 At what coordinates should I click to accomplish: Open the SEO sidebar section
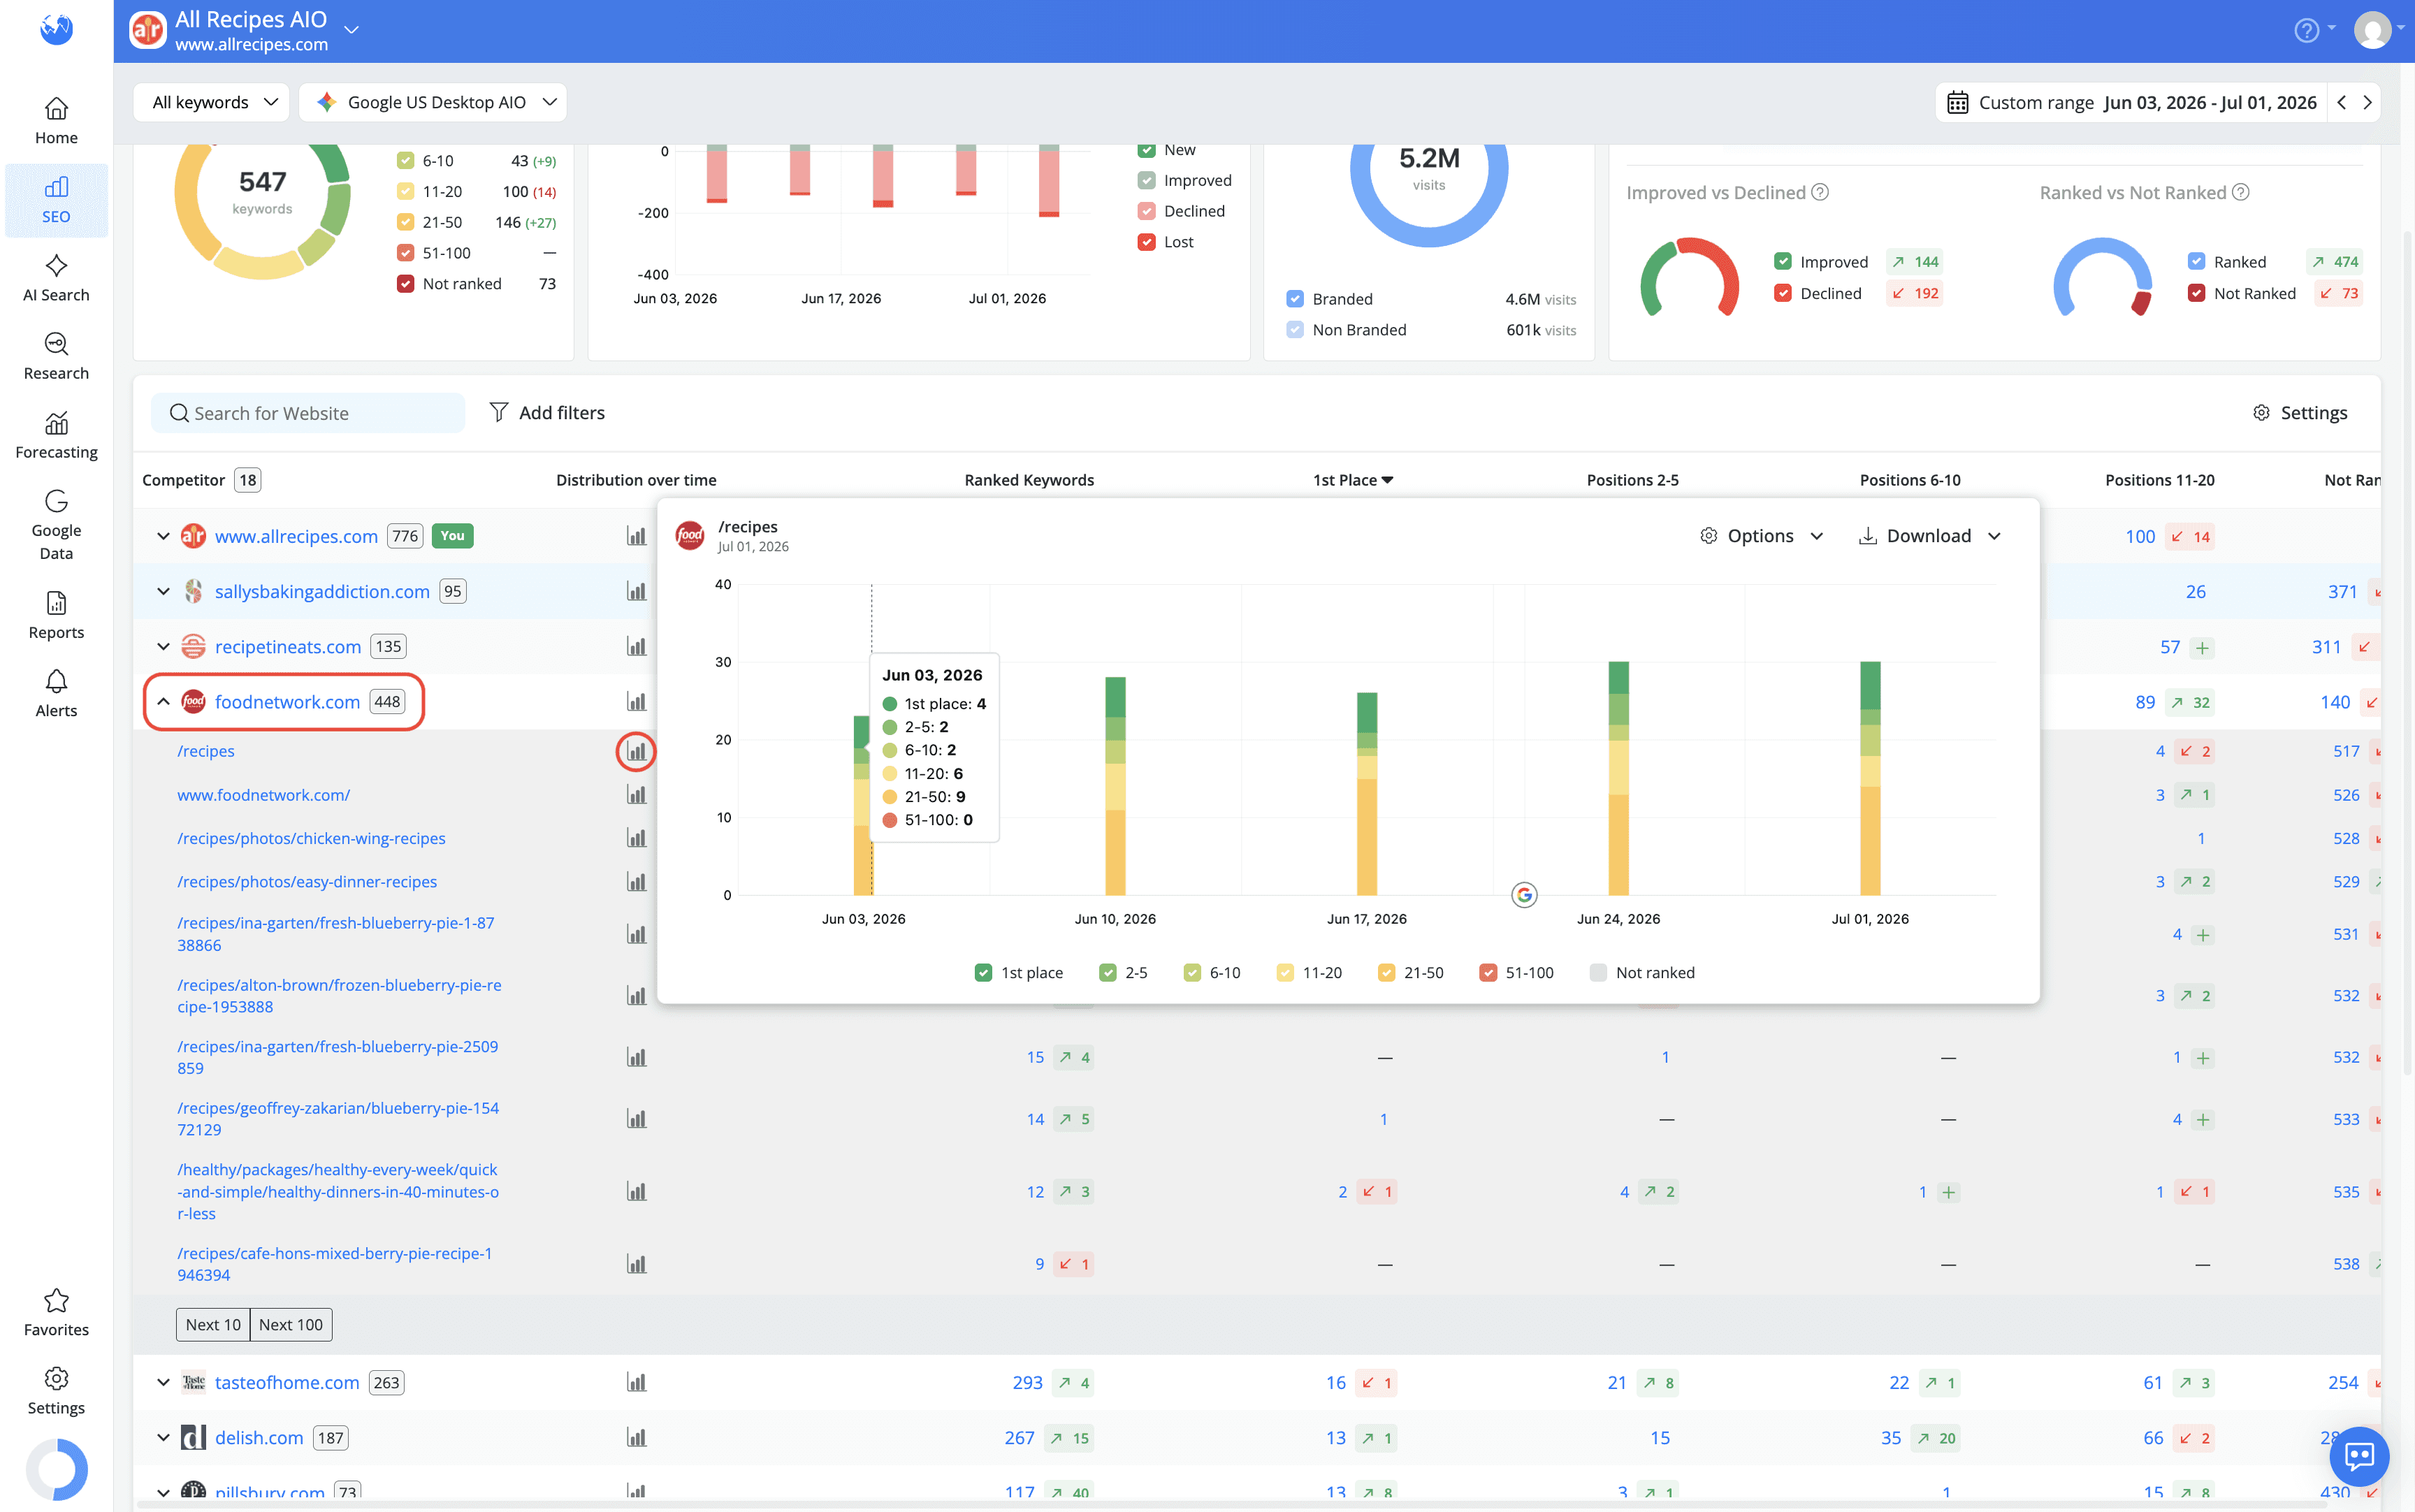tap(56, 200)
